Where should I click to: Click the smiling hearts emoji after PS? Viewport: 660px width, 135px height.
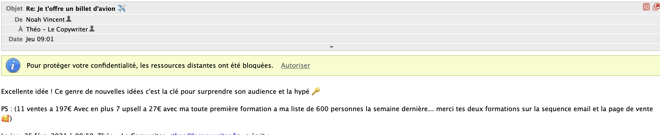point(5,118)
